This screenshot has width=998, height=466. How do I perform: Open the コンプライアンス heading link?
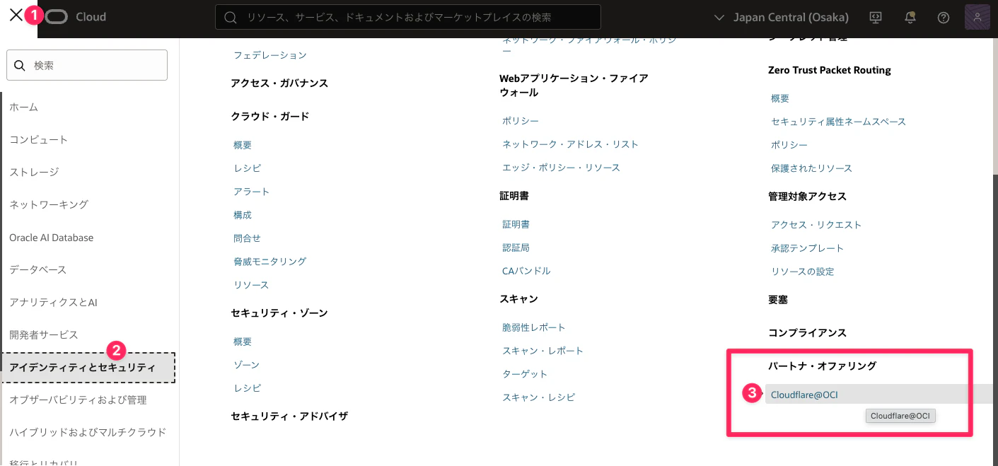pyautogui.click(x=807, y=333)
